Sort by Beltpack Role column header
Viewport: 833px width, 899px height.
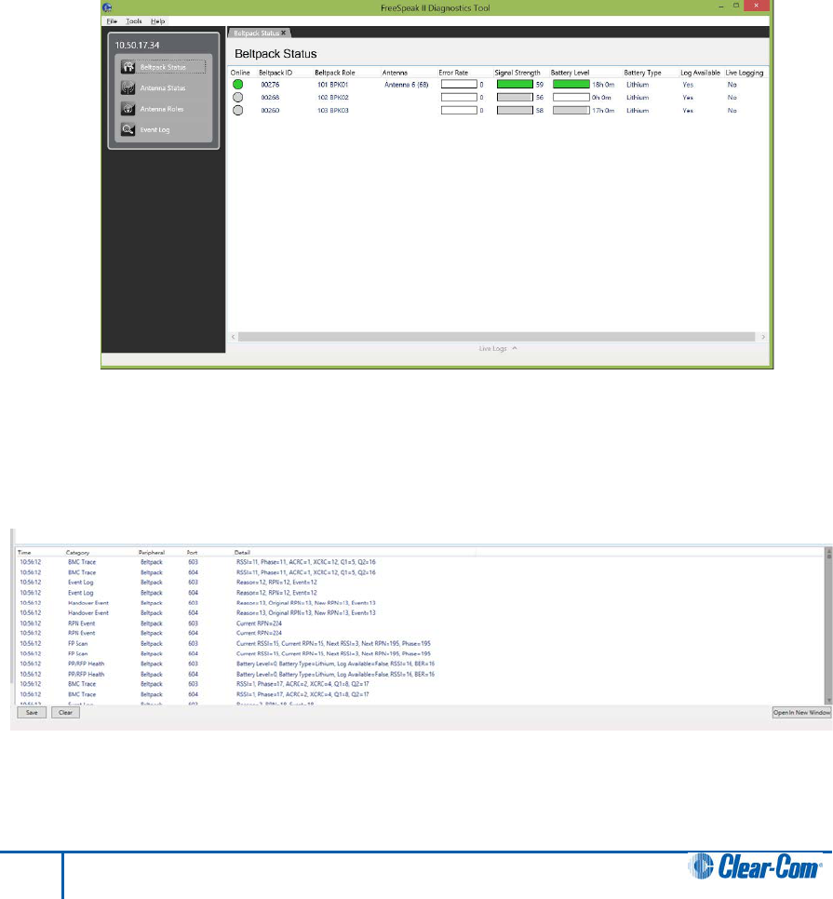point(335,73)
